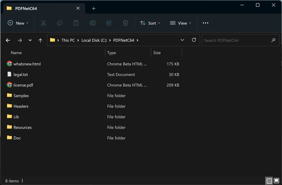
Task: Open the View dropdown menu
Action: coord(181,23)
